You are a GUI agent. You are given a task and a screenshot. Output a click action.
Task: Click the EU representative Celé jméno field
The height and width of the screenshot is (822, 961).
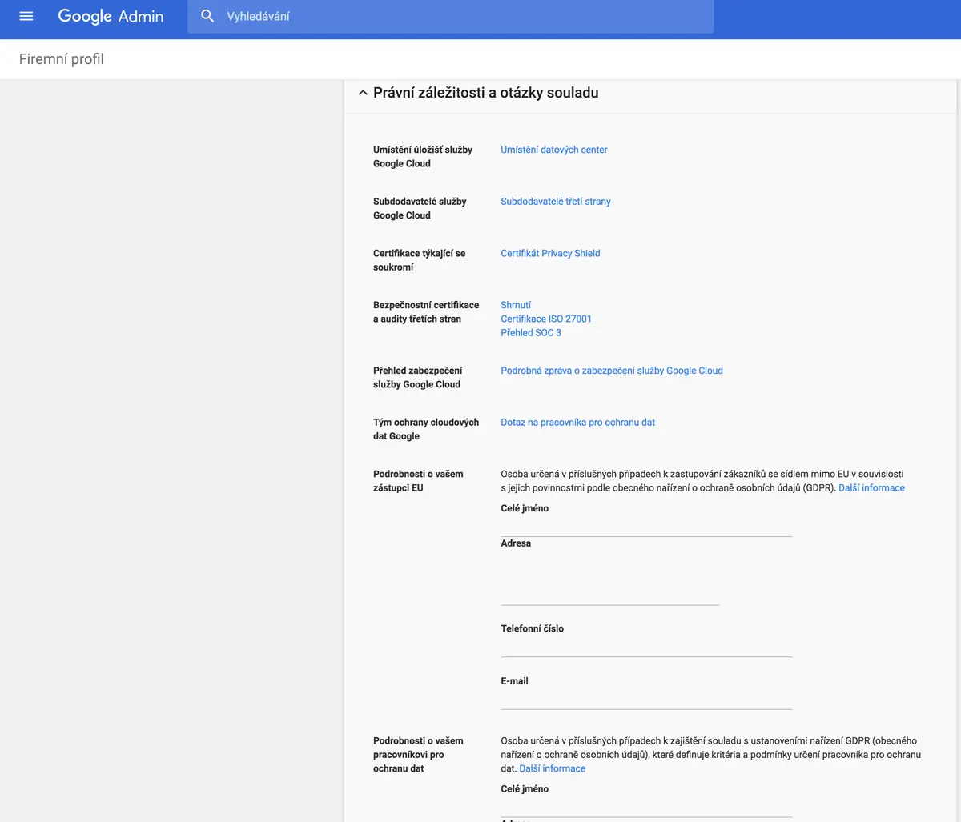[646, 527]
